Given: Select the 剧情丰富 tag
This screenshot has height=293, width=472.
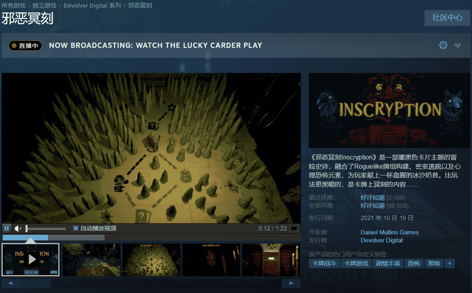Looking at the screenshot, I should click(x=388, y=264).
